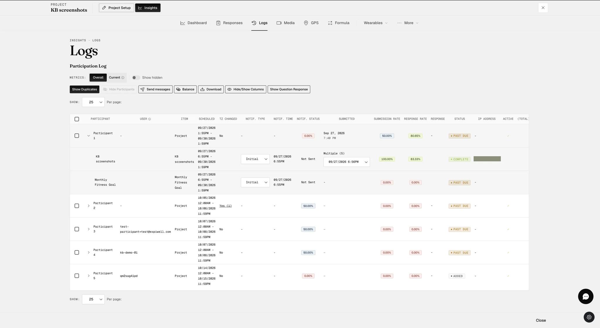Viewport: 600px width, 328px height.
Task: Click the redacted IP address bar
Action: pyautogui.click(x=487, y=159)
